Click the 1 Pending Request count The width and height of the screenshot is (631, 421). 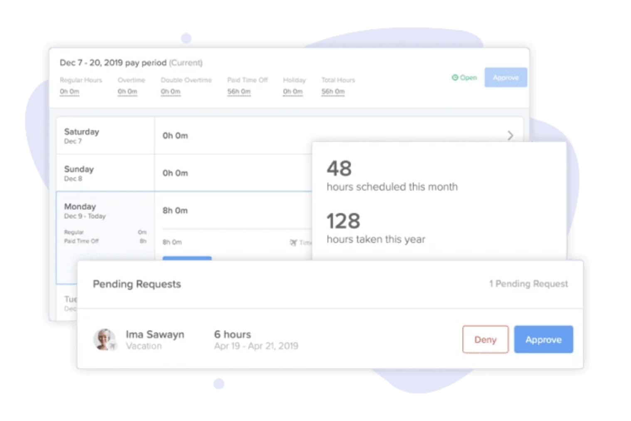pos(528,284)
